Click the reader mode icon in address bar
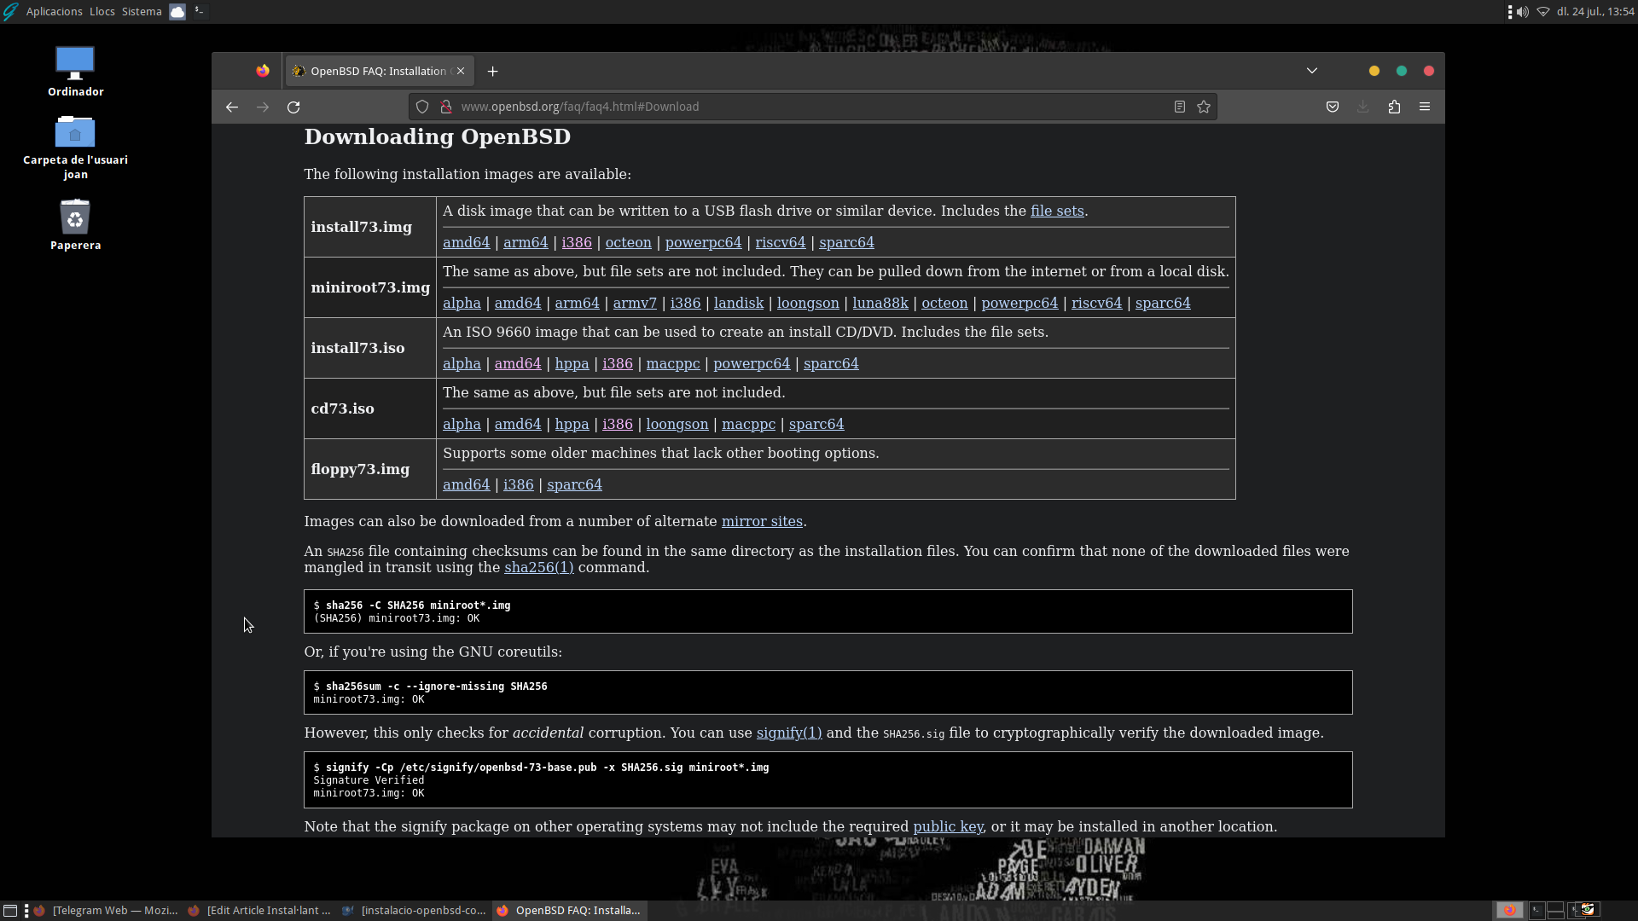The image size is (1638, 921). [1180, 106]
